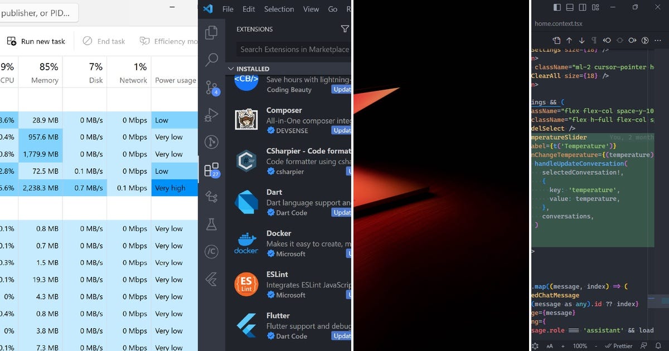Open the Selection menu
The height and width of the screenshot is (351, 669).
point(279,9)
